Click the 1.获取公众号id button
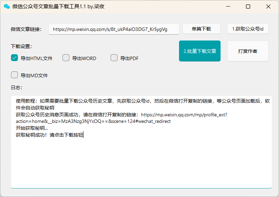This screenshot has height=197, width=279. [x=248, y=29]
